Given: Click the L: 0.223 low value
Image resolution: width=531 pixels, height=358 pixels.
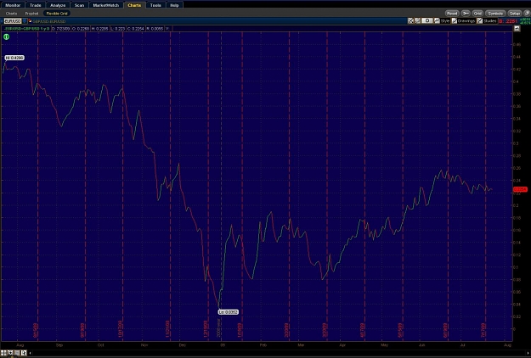Looking at the screenshot, I should coord(118,29).
